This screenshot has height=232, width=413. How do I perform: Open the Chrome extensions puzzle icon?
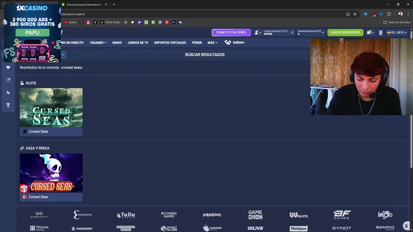[x=389, y=14]
